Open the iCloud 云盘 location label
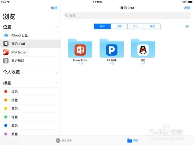Screen dimensions: 194x145 pos(19,35)
